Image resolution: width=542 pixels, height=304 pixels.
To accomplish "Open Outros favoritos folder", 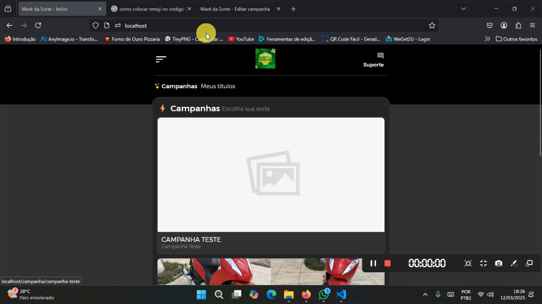I will (x=517, y=39).
